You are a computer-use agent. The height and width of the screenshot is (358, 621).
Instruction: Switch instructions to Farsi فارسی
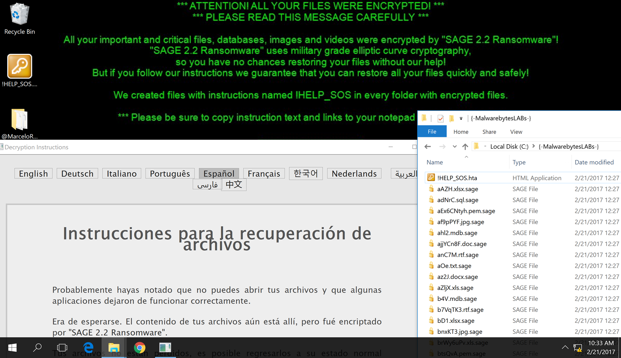point(207,184)
